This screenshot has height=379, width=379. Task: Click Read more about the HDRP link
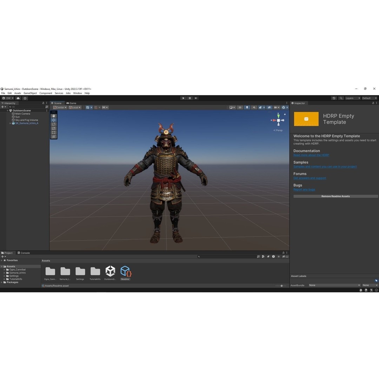(x=311, y=155)
